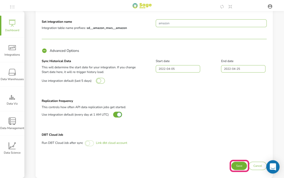Open the End date picker field
Viewport: 284px width, 178px height.
[243, 69]
